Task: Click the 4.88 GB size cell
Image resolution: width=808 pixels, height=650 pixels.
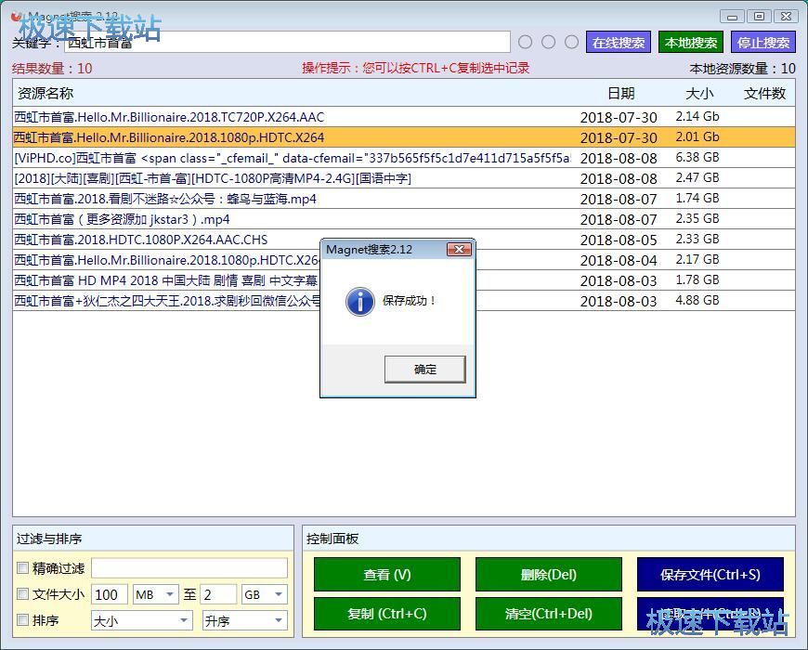Action: tap(697, 300)
